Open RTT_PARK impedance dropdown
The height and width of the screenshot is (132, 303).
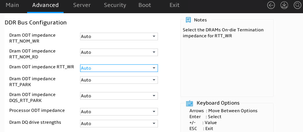pos(119,80)
